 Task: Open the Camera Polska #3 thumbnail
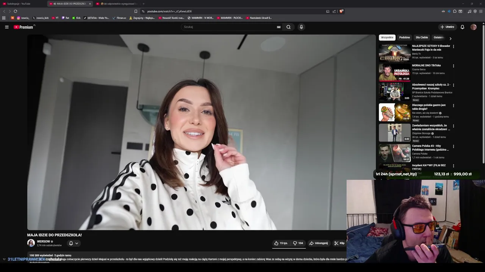pos(394,153)
